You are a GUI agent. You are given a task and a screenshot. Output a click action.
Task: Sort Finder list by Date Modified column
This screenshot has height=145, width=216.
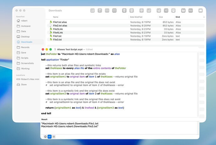click(x=136, y=17)
